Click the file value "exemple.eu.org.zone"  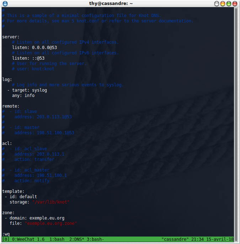pos(51,223)
